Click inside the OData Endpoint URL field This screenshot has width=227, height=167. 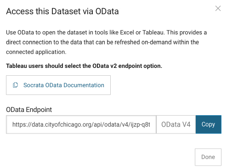pyautogui.click(x=81, y=124)
